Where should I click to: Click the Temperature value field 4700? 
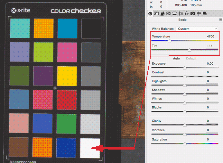point(212,37)
